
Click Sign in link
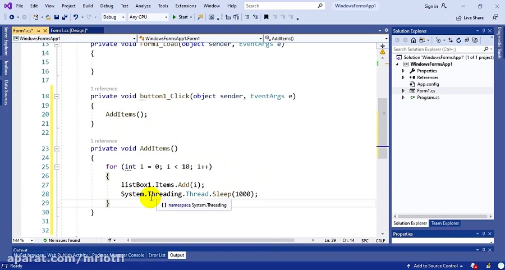click(431, 6)
